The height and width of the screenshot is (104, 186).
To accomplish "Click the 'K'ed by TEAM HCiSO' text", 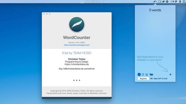I will pos(77,53).
